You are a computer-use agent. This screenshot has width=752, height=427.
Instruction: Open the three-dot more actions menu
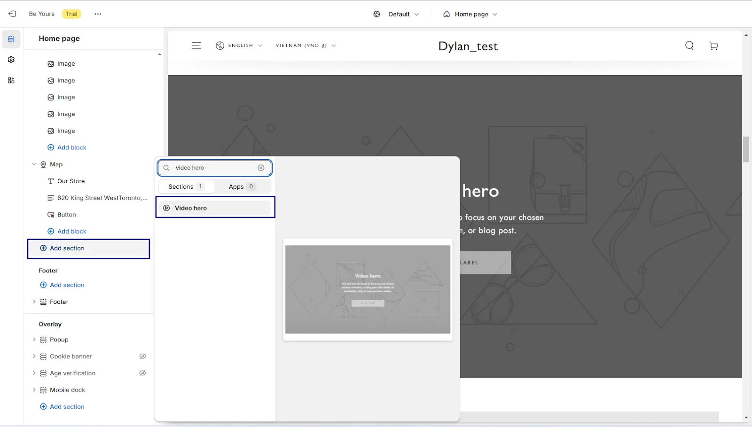point(98,14)
